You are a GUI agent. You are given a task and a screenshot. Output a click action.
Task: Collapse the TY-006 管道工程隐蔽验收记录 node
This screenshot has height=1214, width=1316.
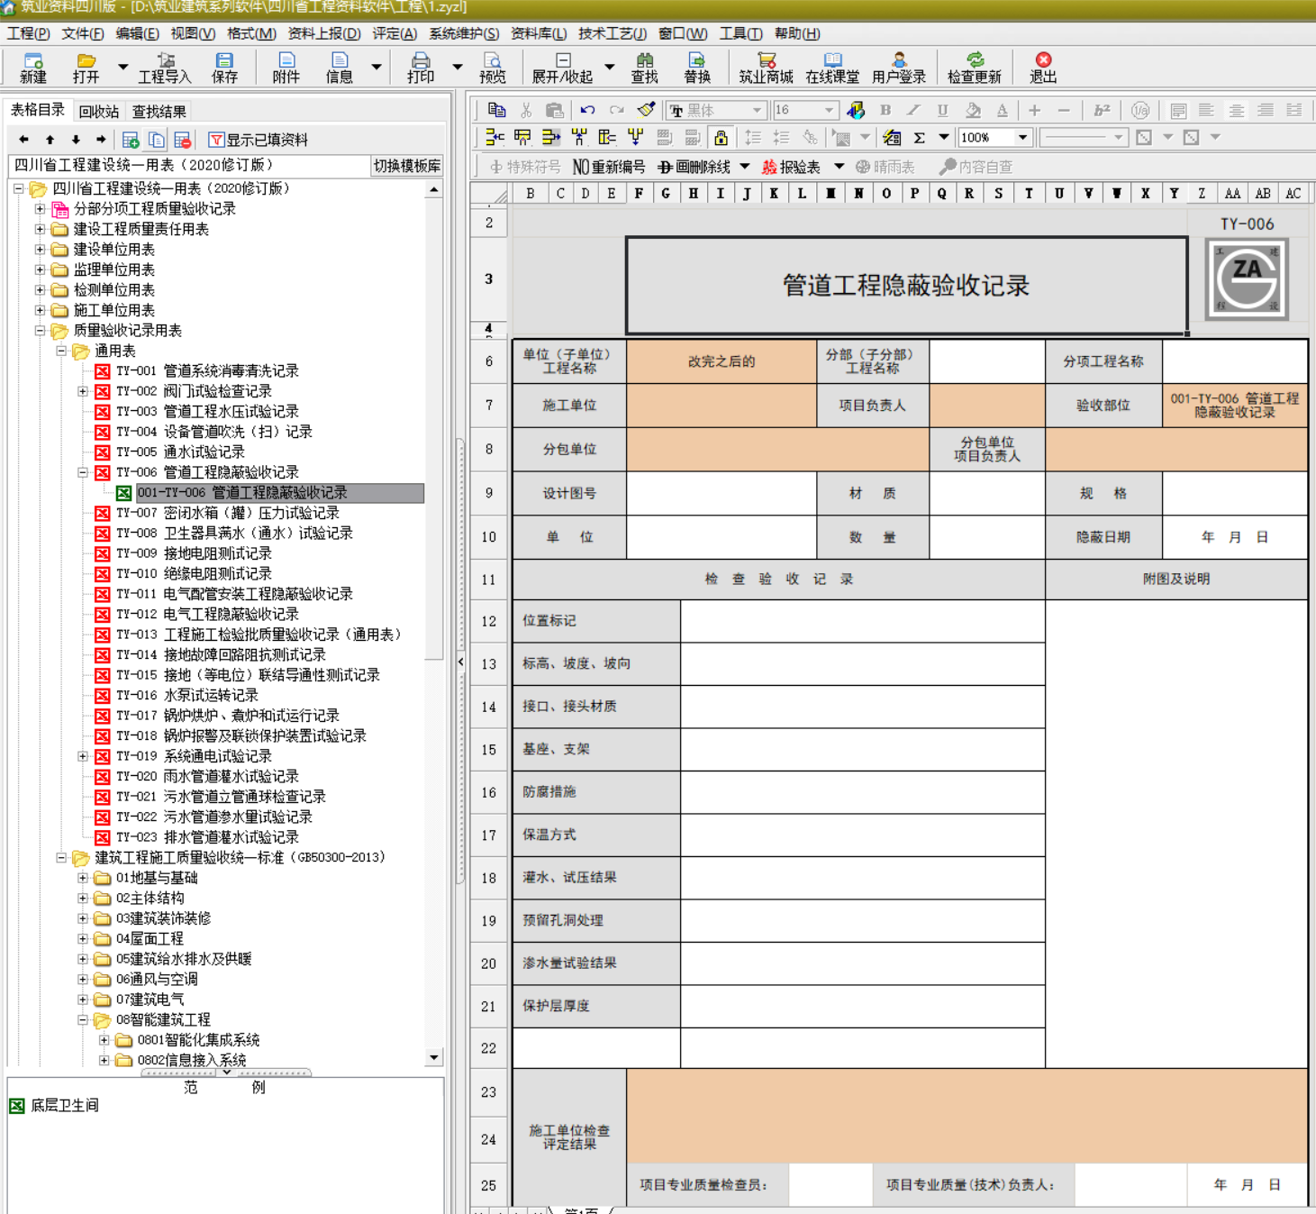(83, 472)
